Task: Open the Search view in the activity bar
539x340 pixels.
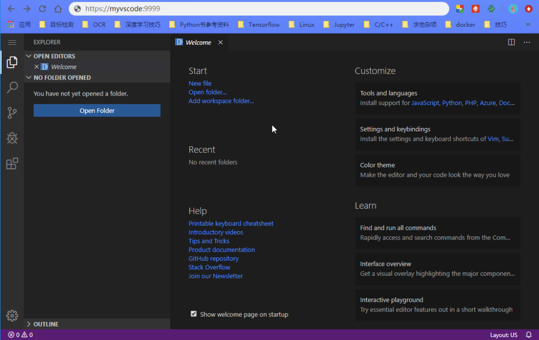Action: pos(12,88)
